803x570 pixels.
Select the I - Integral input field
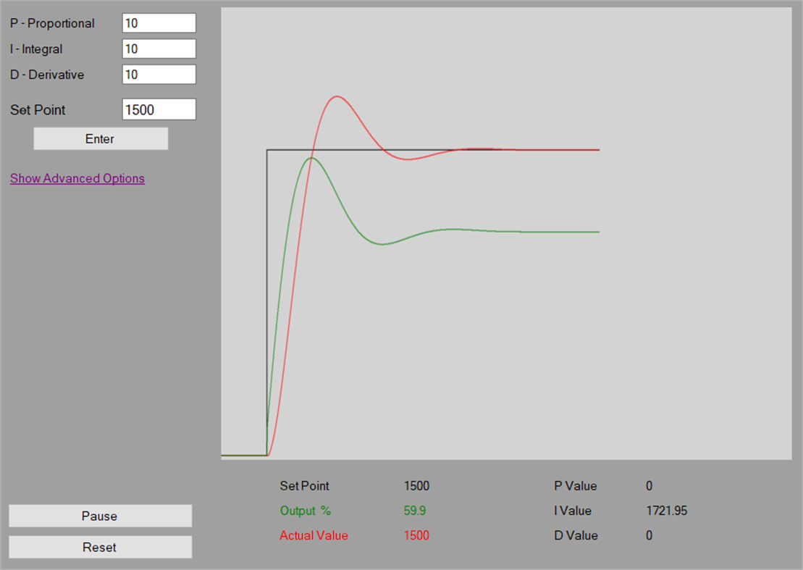[159, 48]
